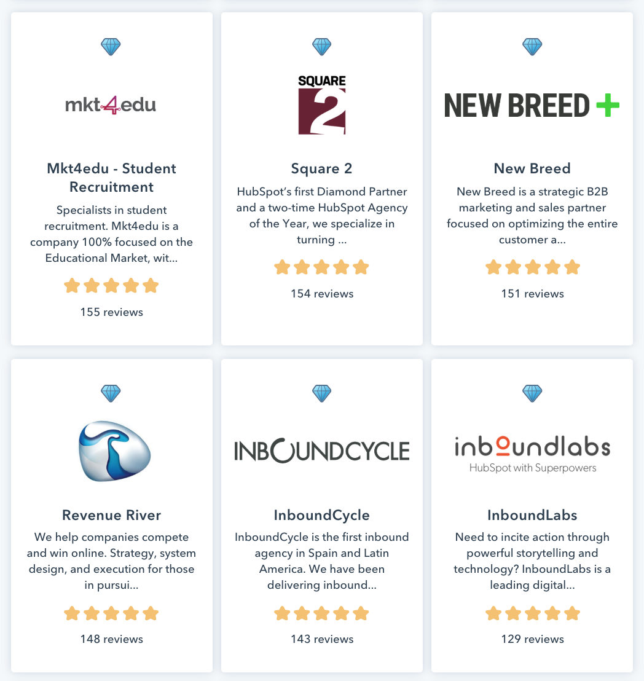The height and width of the screenshot is (681, 644).
Task: Open the Square 2 partner title
Action: click(322, 168)
